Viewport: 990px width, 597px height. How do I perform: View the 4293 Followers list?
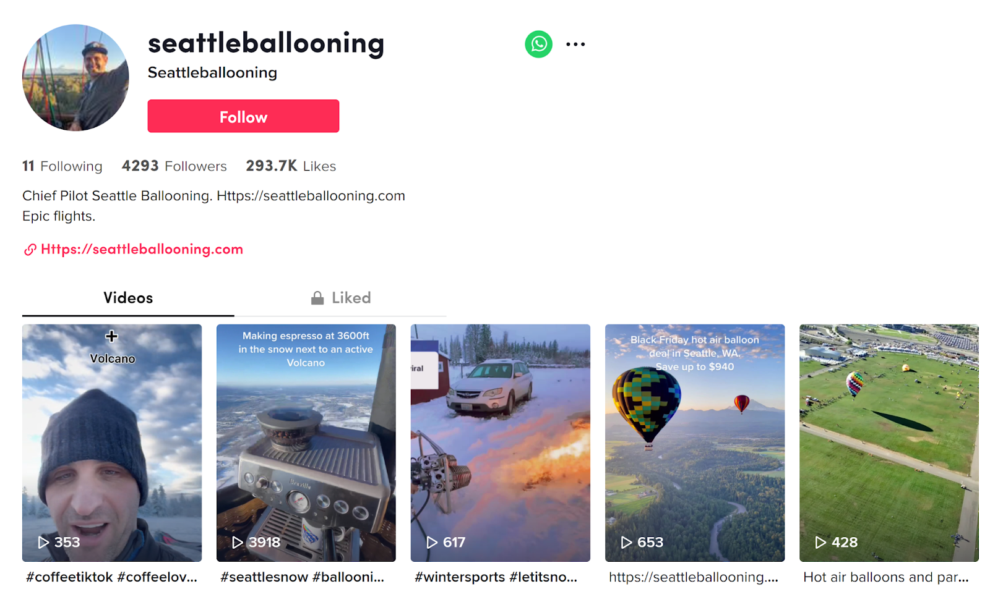point(174,166)
